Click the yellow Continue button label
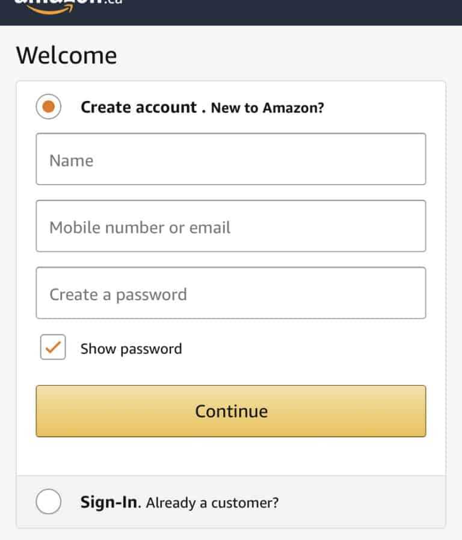This screenshot has height=540, width=462. pos(230,411)
